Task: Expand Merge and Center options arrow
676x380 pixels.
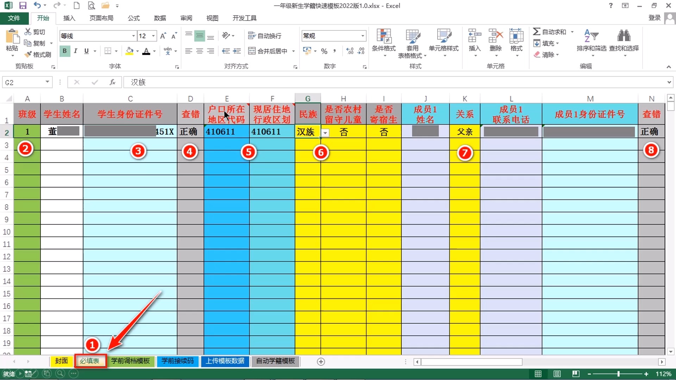Action: click(x=293, y=51)
